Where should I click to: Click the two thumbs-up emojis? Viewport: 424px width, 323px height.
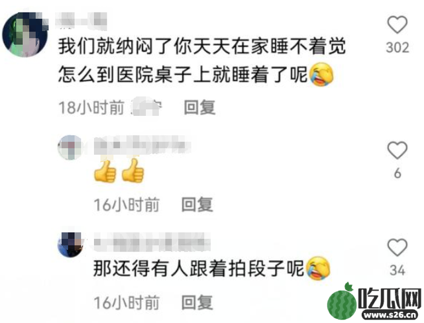[119, 171]
